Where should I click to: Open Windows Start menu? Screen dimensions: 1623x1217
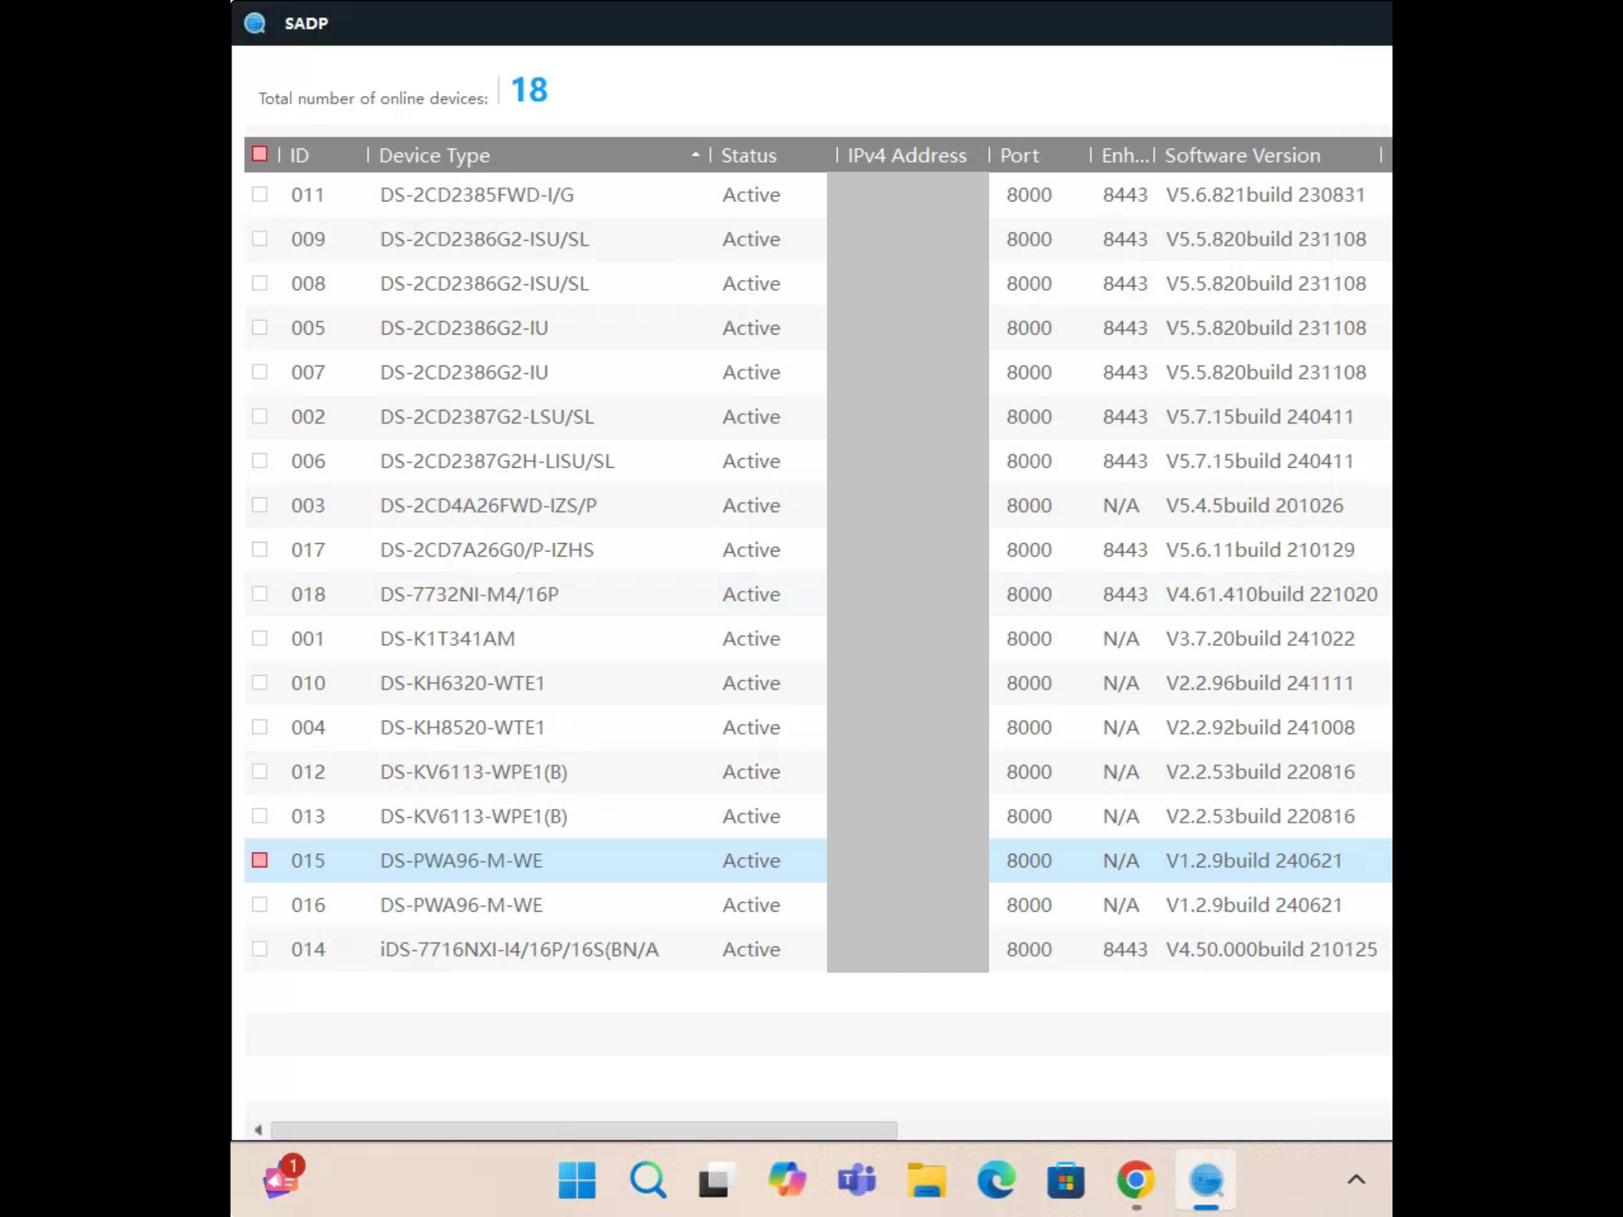[x=577, y=1180]
